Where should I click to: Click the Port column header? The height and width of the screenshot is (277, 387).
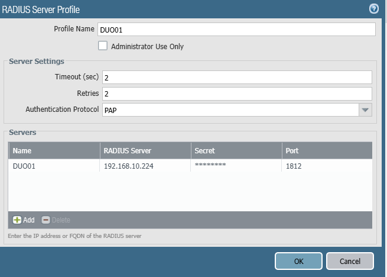coord(327,150)
